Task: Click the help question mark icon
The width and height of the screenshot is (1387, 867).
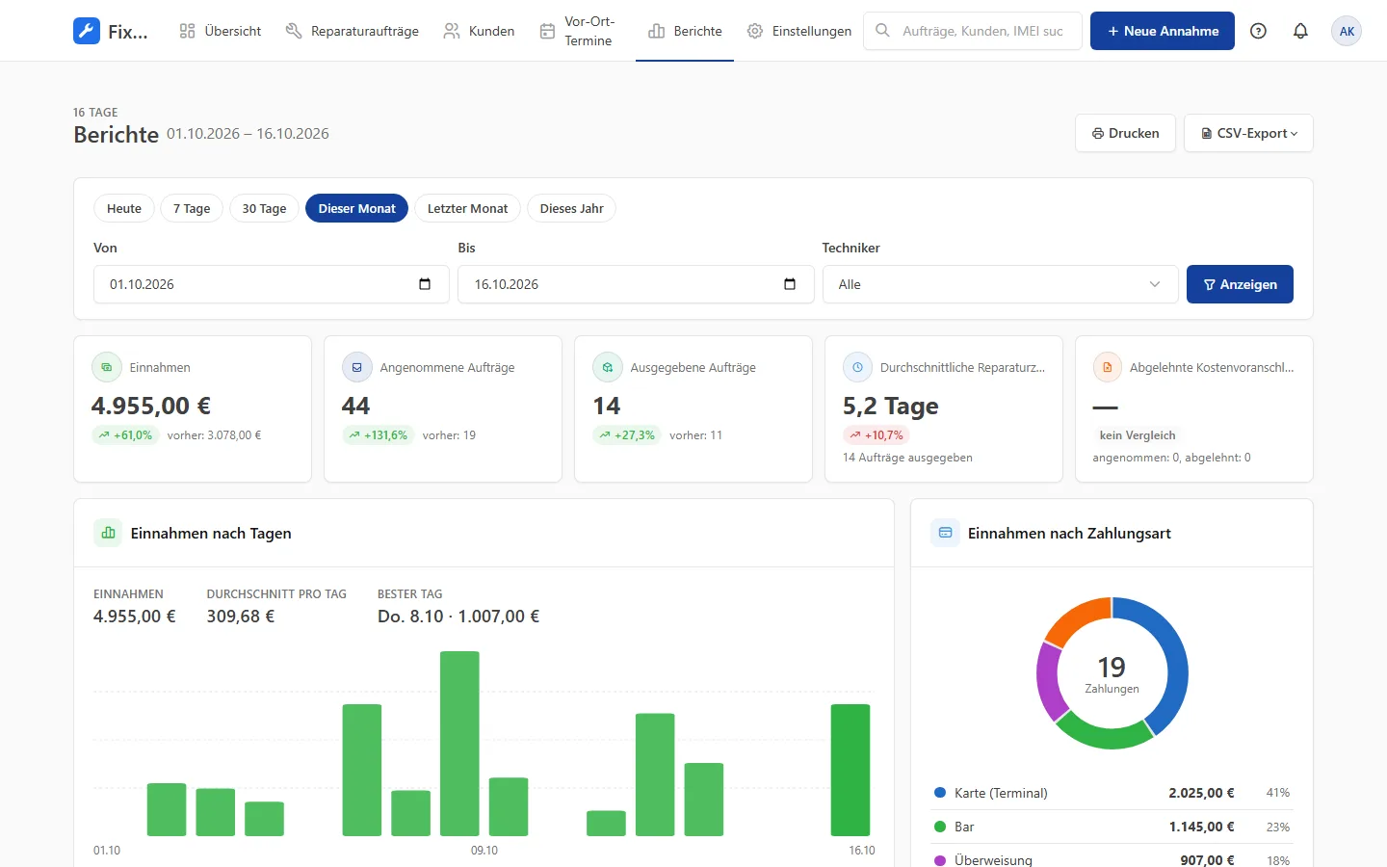Action: 1258,31
